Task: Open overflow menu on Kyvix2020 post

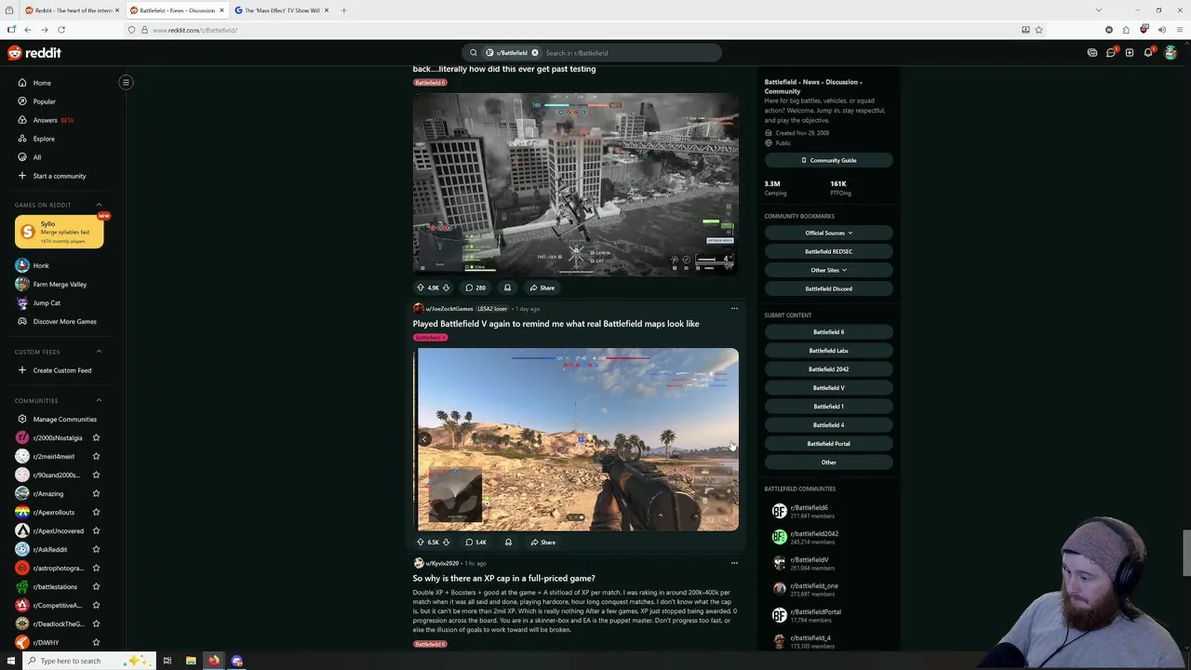Action: pos(734,563)
